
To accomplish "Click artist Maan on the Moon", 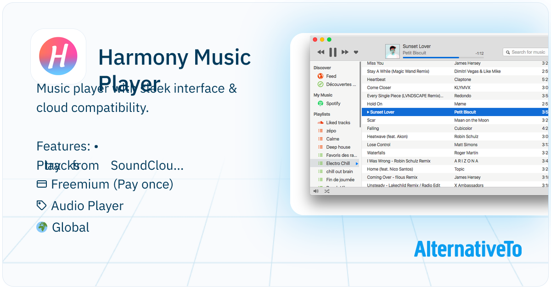I will pyautogui.click(x=472, y=120).
